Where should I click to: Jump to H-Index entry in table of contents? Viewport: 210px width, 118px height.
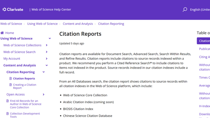tap(205, 106)
